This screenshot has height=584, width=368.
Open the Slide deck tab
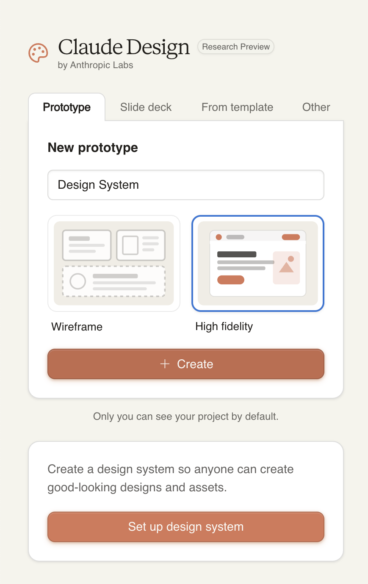[146, 107]
